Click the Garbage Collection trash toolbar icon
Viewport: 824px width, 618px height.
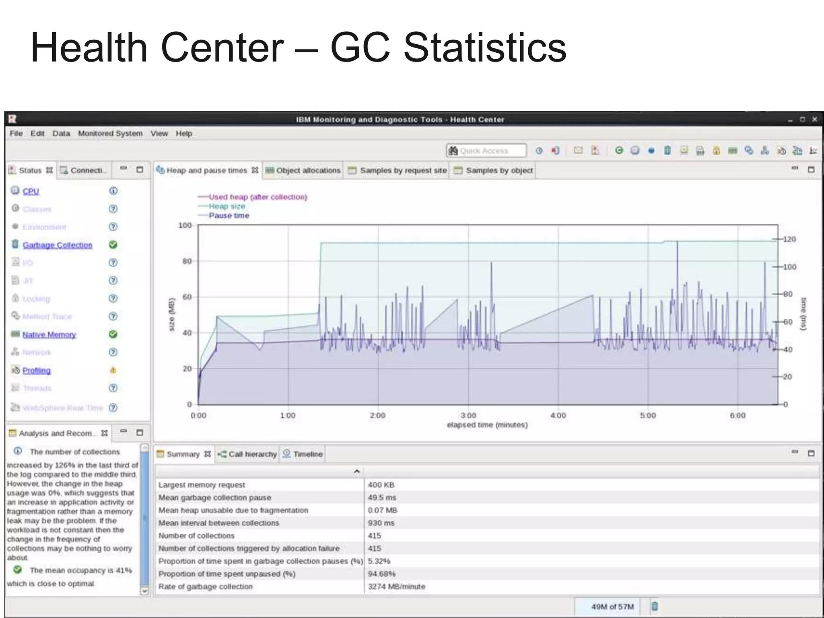click(667, 150)
